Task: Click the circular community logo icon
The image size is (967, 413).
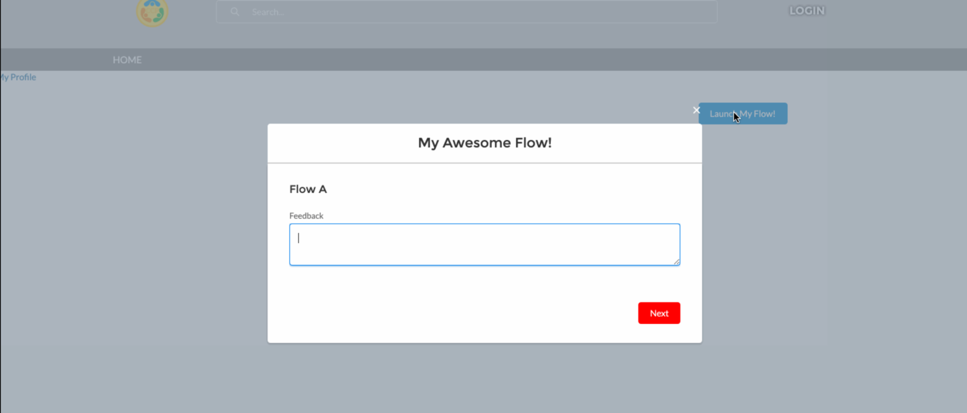Action: pos(152,12)
